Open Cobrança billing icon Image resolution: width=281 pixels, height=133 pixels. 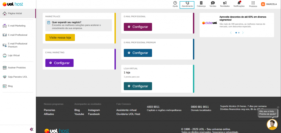(x=201, y=3)
